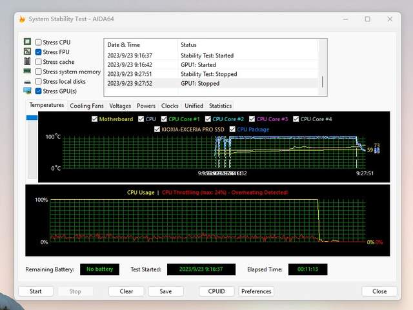Switch to the Clocks tab
This screenshot has width=413, height=310.
[x=170, y=106]
